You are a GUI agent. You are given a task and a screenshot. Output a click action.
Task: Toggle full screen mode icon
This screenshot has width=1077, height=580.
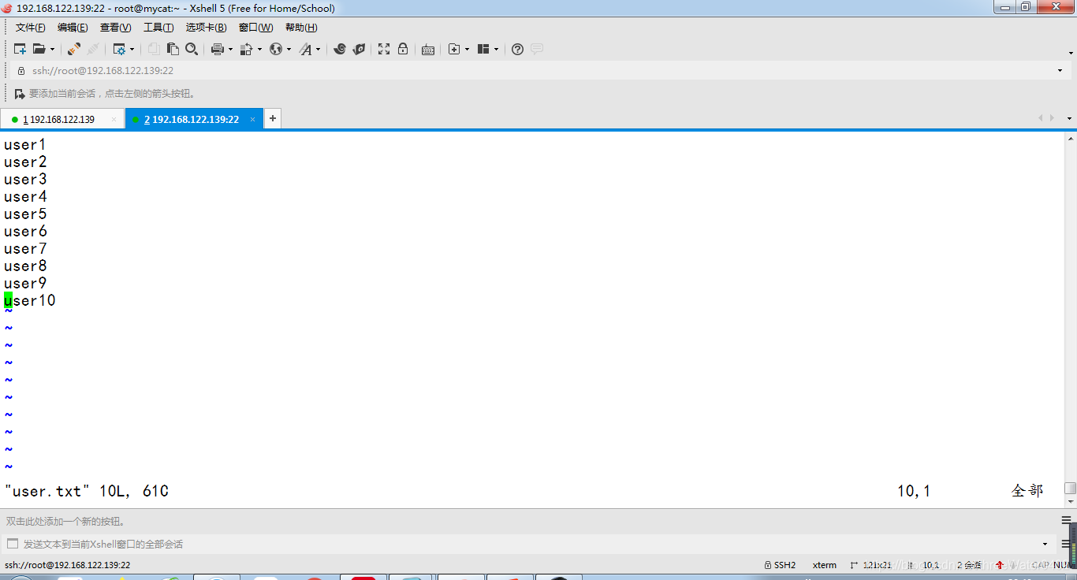pos(384,49)
